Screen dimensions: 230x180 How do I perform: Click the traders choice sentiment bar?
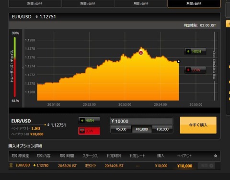(15, 67)
